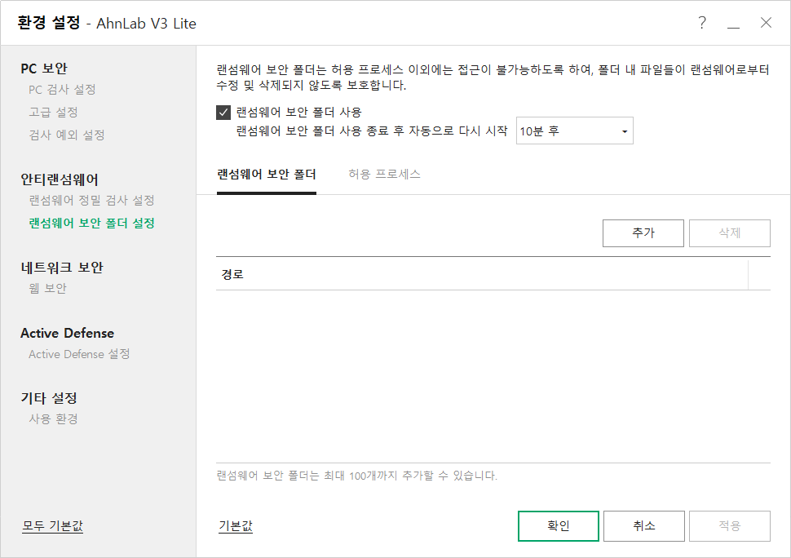The image size is (791, 558).
Task: Open the help question mark icon
Action: tap(702, 23)
